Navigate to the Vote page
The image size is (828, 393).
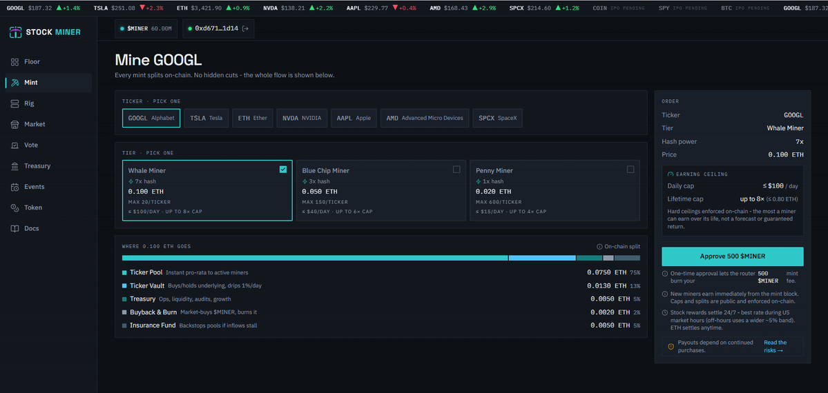[x=48, y=145]
